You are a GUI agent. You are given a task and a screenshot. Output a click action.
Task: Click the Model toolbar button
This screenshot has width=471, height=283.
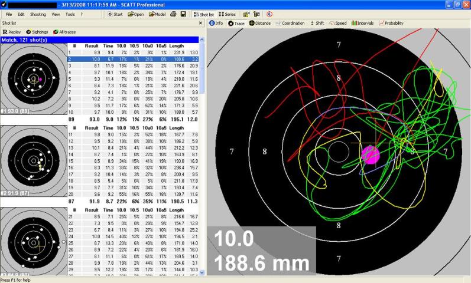(x=157, y=14)
